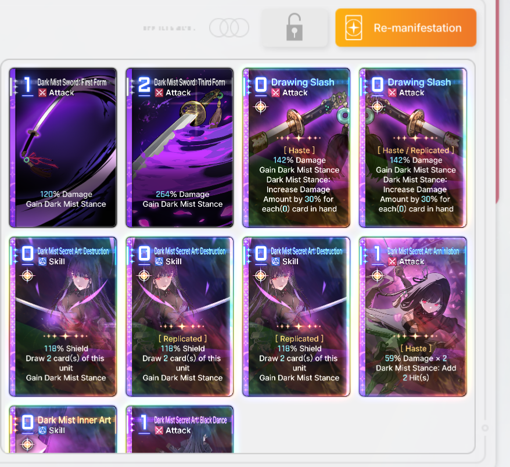Click the card icon inside Re-manifestation button
Screen dimensions: 510x467
[x=354, y=28]
